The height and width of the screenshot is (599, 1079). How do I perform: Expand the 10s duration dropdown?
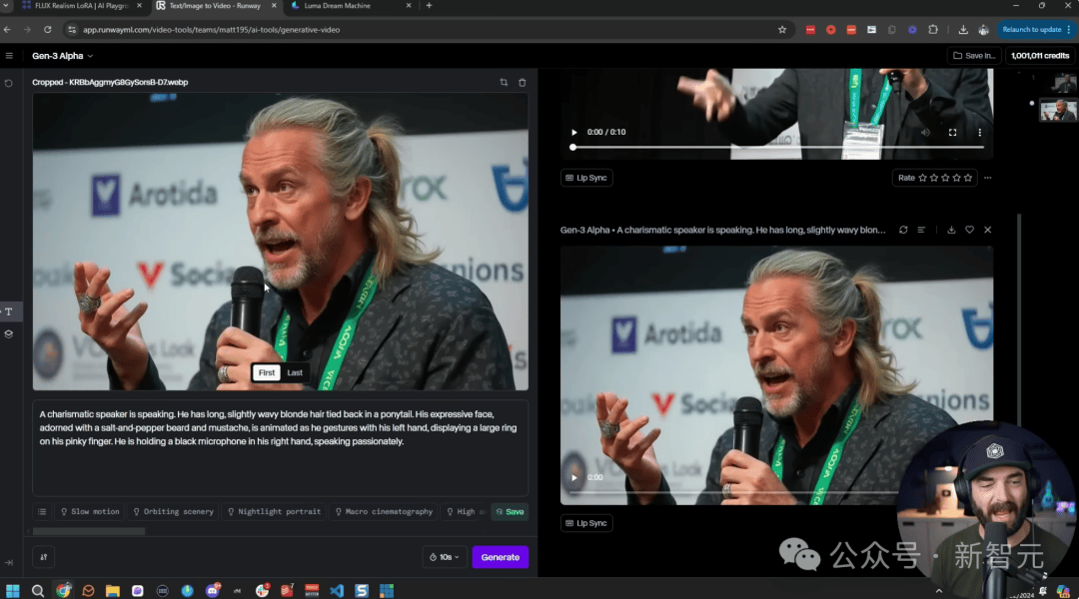pyautogui.click(x=444, y=557)
